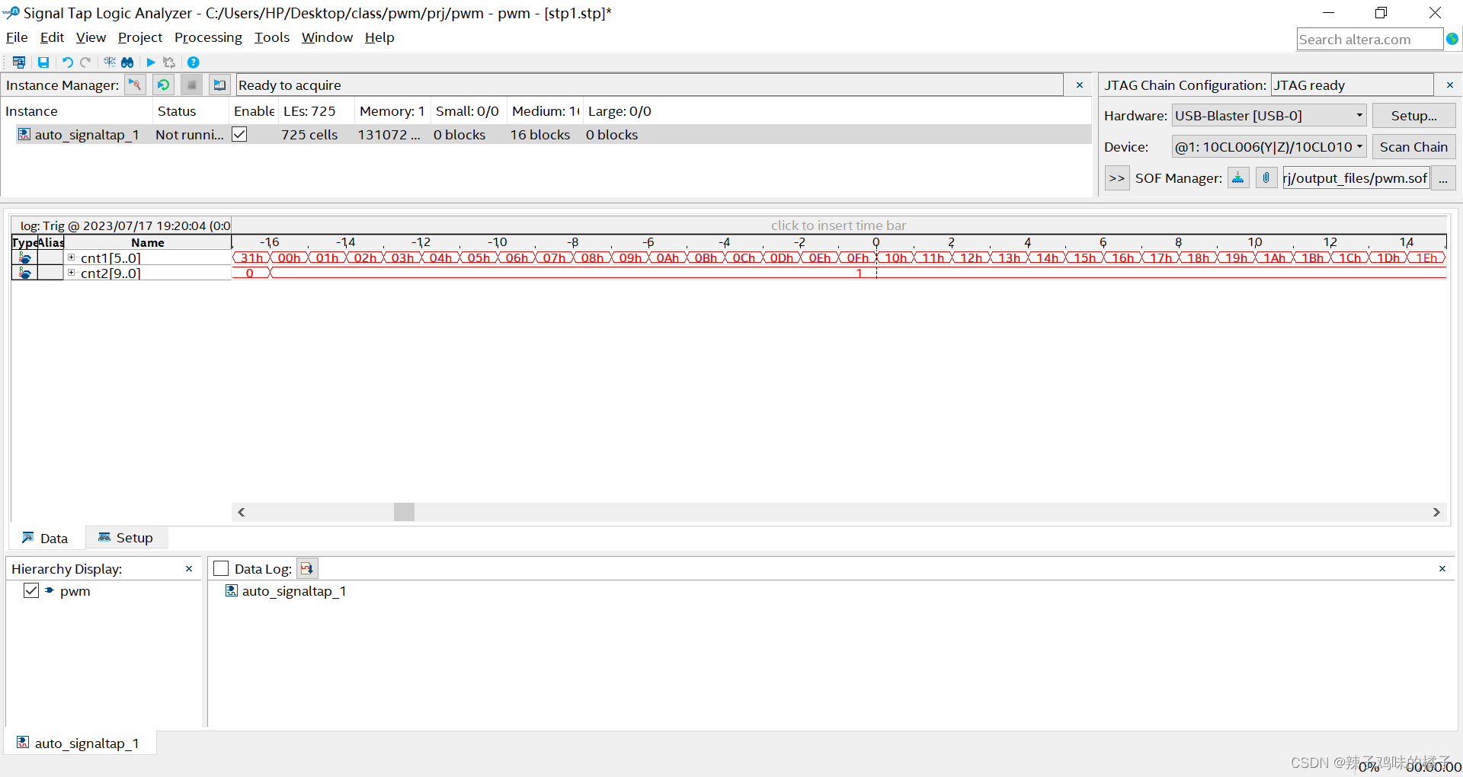Stop acquisition in Instance Manager
Screen dimensions: 1463x777
[191, 85]
